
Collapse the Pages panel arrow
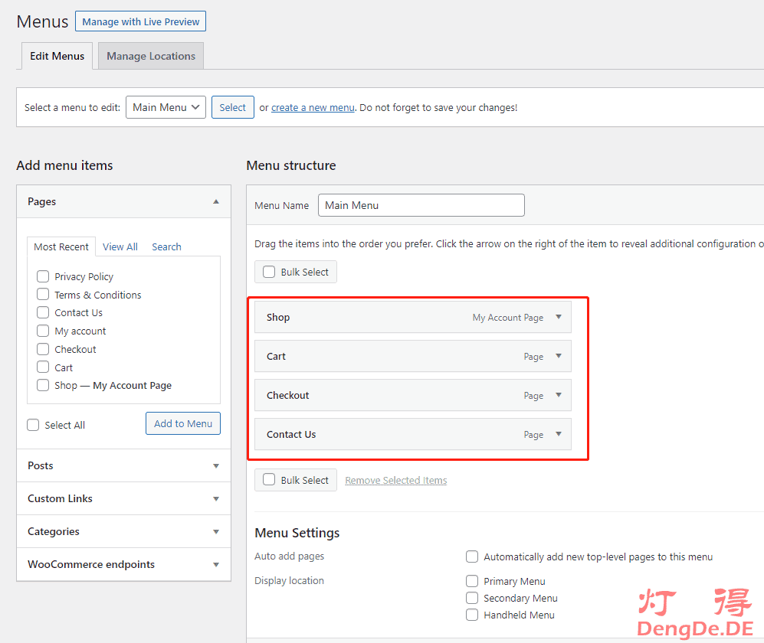click(x=216, y=201)
